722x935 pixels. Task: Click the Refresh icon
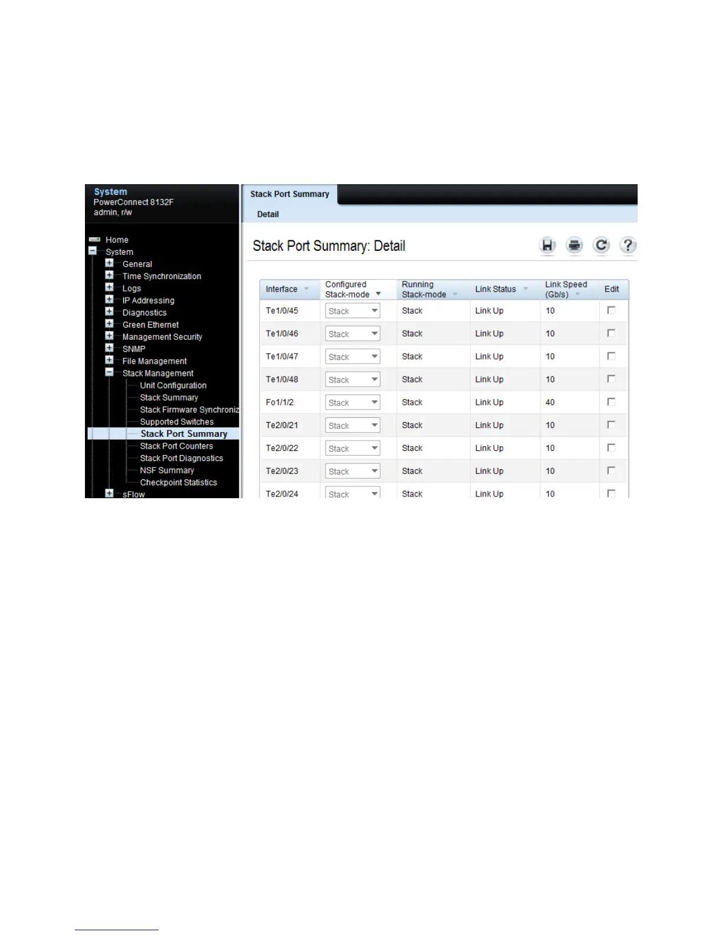pos(601,245)
